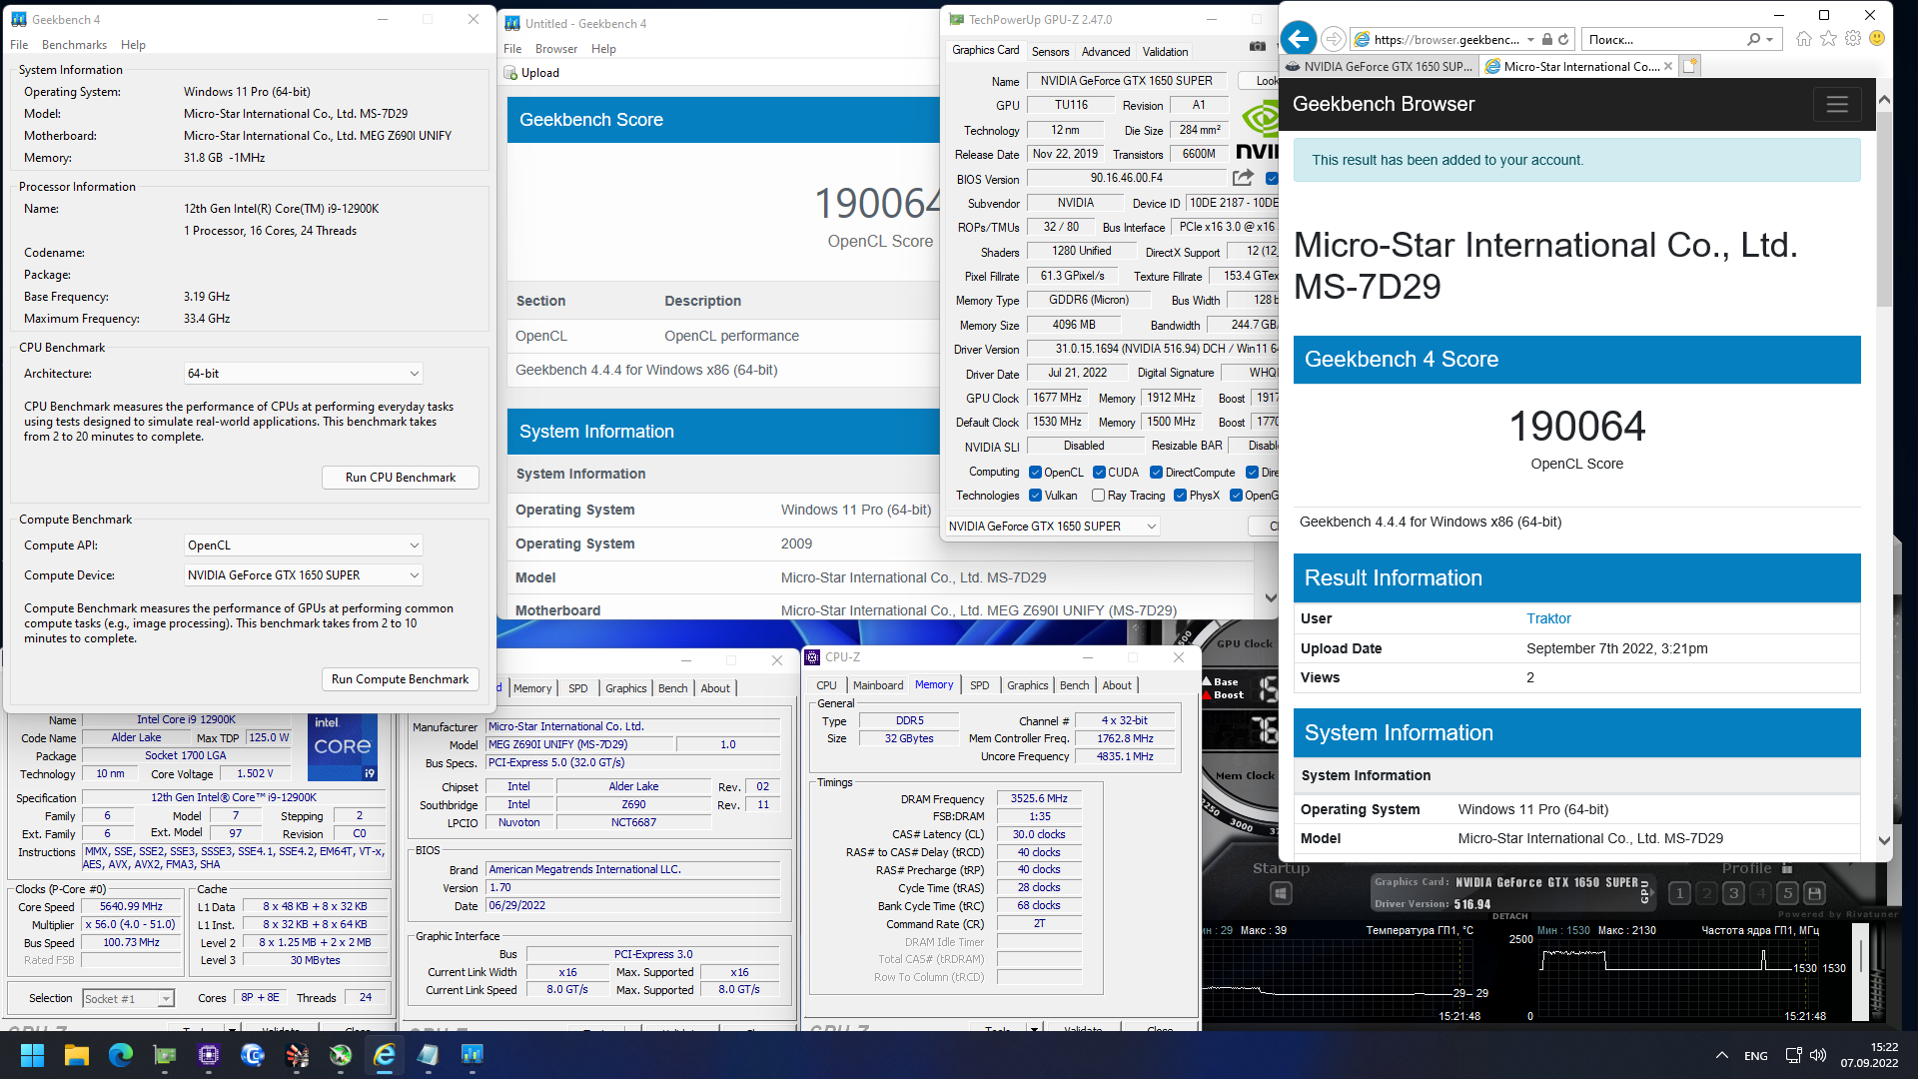Select Afterburner profile slot 3
This screenshot has width=1918, height=1079.
(1733, 893)
